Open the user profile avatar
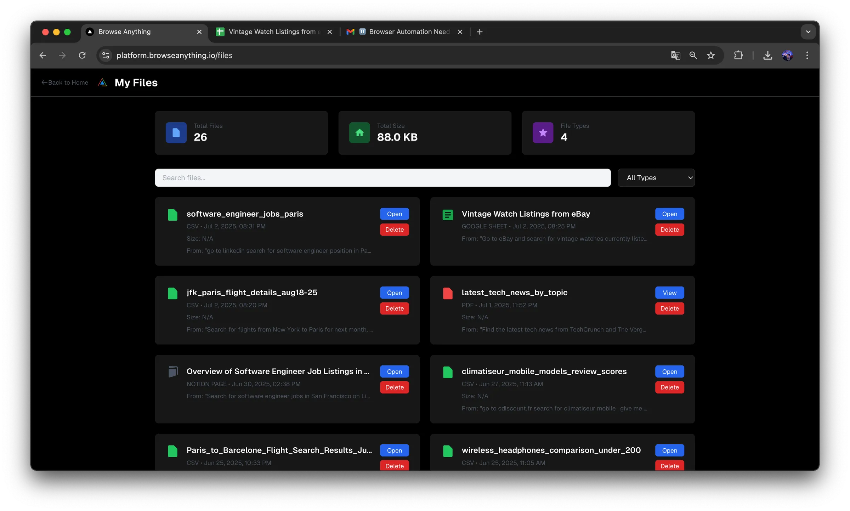 pyautogui.click(x=787, y=55)
